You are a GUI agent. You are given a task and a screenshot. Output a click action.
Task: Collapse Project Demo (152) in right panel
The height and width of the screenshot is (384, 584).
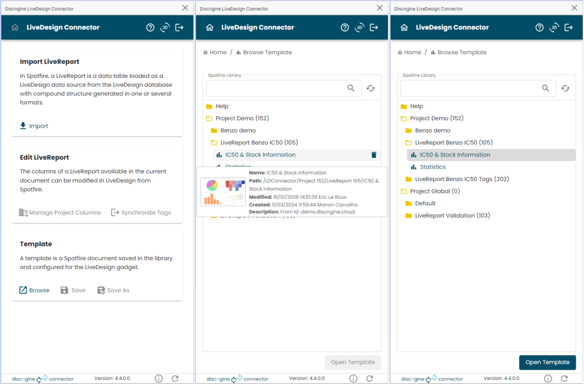(x=432, y=119)
